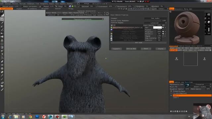This screenshot has height=119, width=212.
Task: Expand options arrow beside Color row
Action: click(x=165, y=27)
